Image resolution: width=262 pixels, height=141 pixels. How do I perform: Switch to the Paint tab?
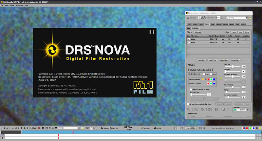pyautogui.click(x=201, y=24)
